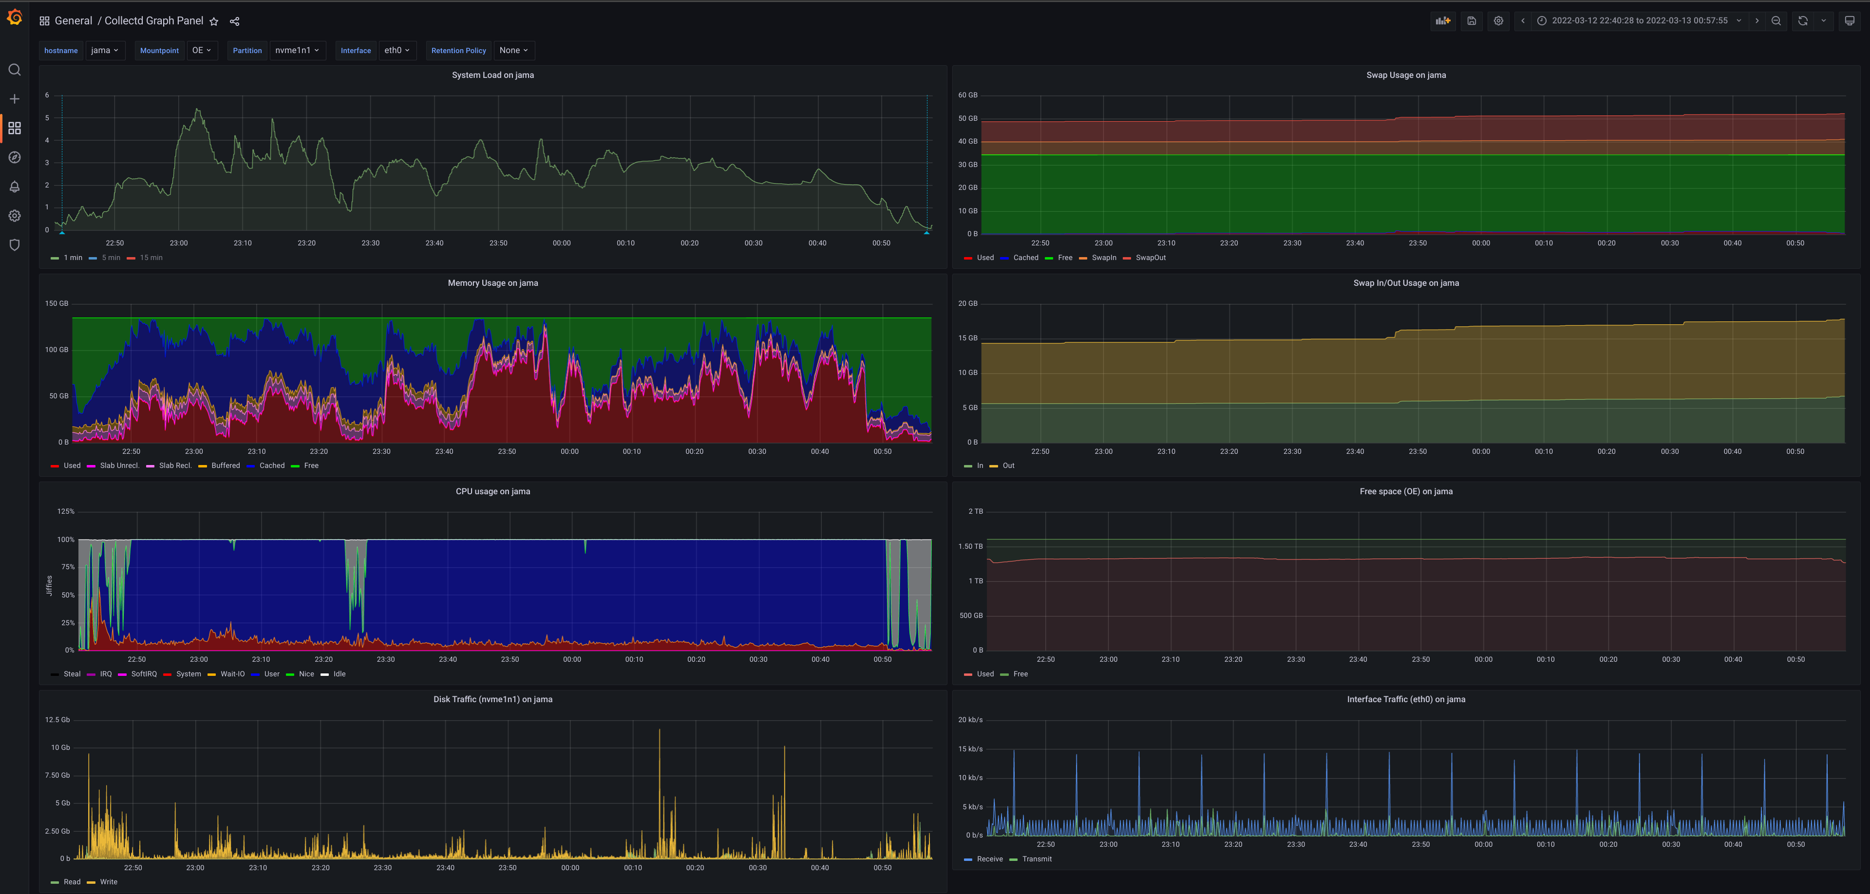
Task: Open the Memory Usage on jama panel menu
Action: pyautogui.click(x=493, y=283)
